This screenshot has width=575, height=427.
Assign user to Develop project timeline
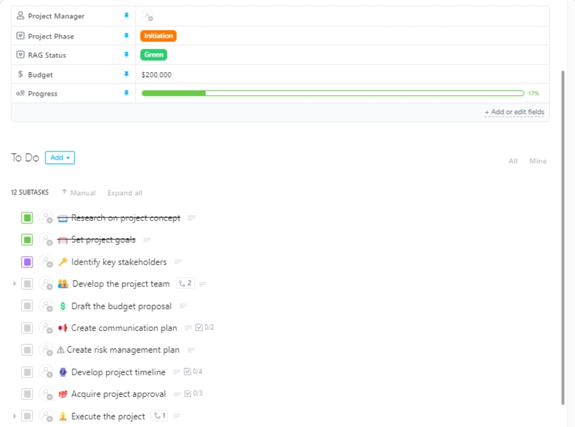pos(47,372)
